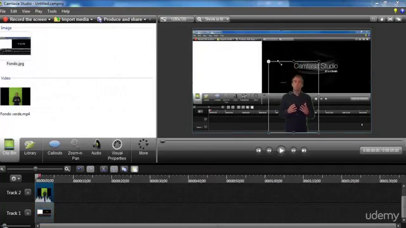
Task: Open the Edit menu
Action: click(14, 11)
